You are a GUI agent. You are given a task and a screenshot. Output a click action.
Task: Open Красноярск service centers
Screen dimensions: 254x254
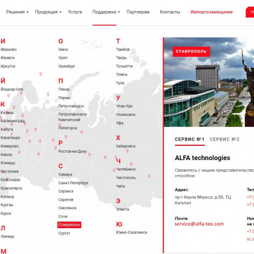point(11,188)
